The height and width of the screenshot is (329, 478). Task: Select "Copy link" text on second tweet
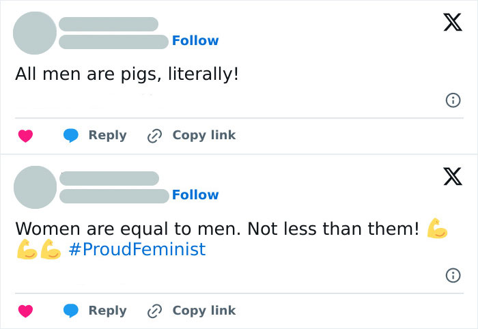tap(203, 311)
